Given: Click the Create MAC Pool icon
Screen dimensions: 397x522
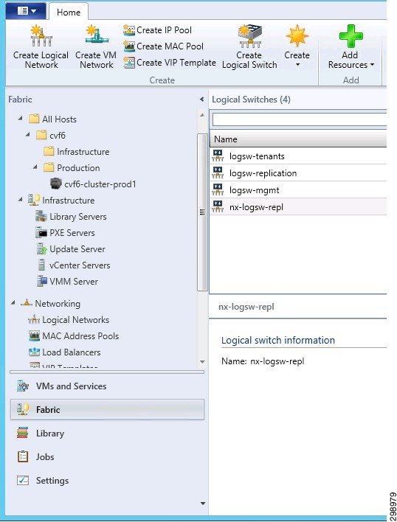Looking at the screenshot, I should [129, 46].
